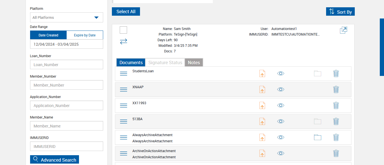Click the XX11993 document name
Viewport: 384px width, 165px height.
139,103
